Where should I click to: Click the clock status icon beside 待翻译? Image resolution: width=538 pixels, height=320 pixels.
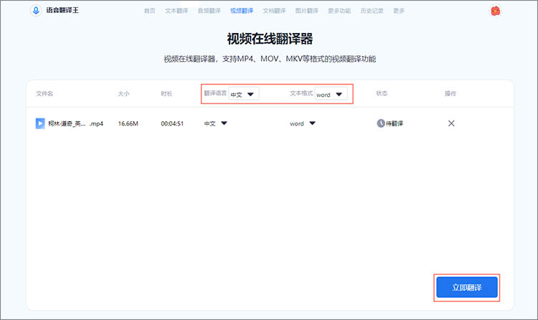pyautogui.click(x=380, y=123)
